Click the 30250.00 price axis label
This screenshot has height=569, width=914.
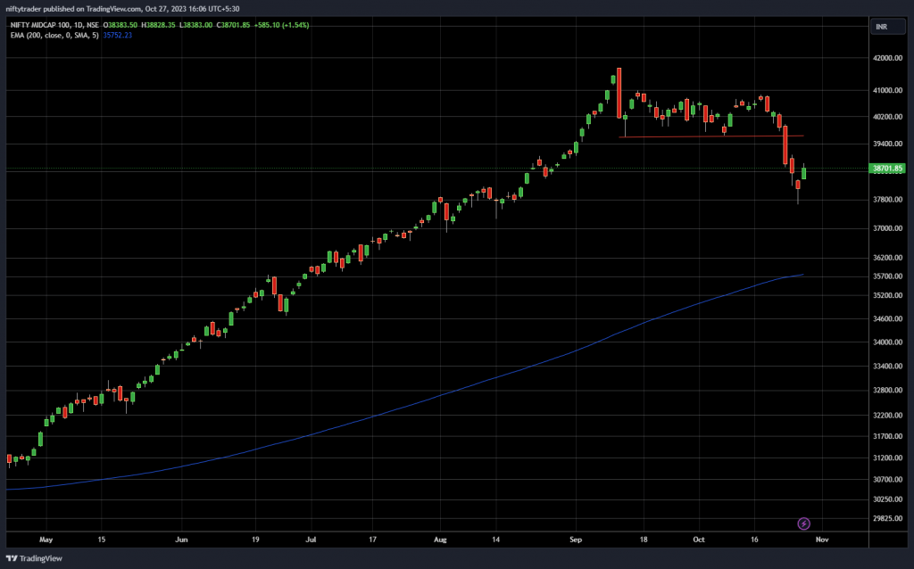point(888,499)
